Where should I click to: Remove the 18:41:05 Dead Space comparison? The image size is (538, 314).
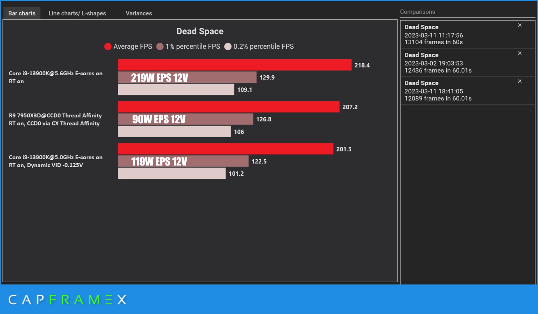click(520, 81)
